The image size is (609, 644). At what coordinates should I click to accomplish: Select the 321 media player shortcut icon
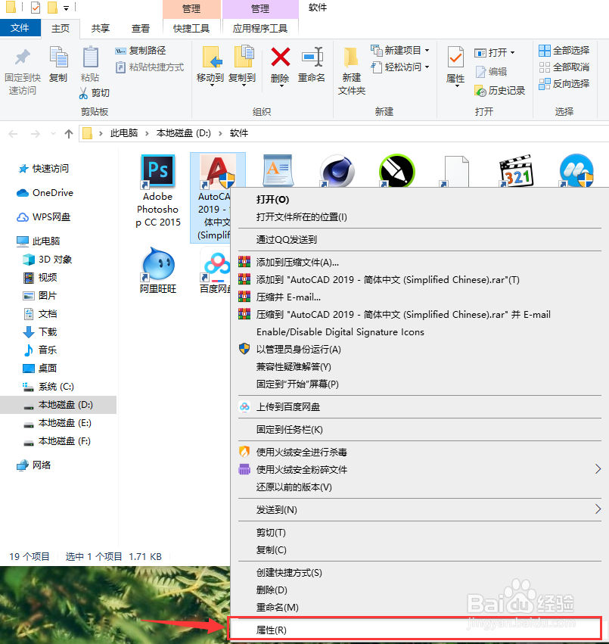[x=516, y=171]
